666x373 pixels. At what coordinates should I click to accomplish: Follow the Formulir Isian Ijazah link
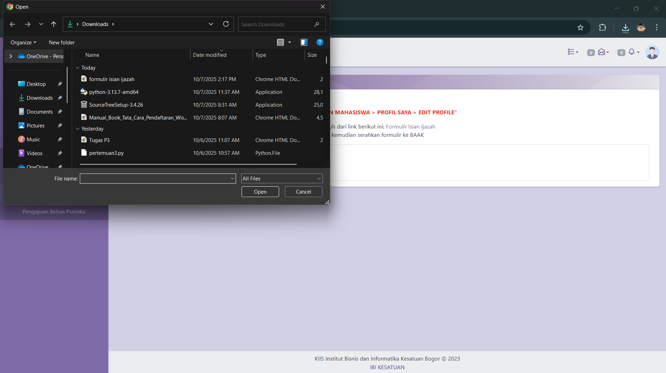pyautogui.click(x=410, y=127)
